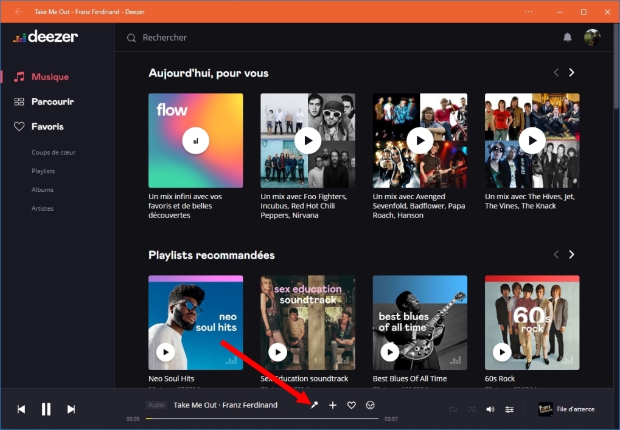This screenshot has width=620, height=430.
Task: Skip to the next track
Action: click(71, 409)
